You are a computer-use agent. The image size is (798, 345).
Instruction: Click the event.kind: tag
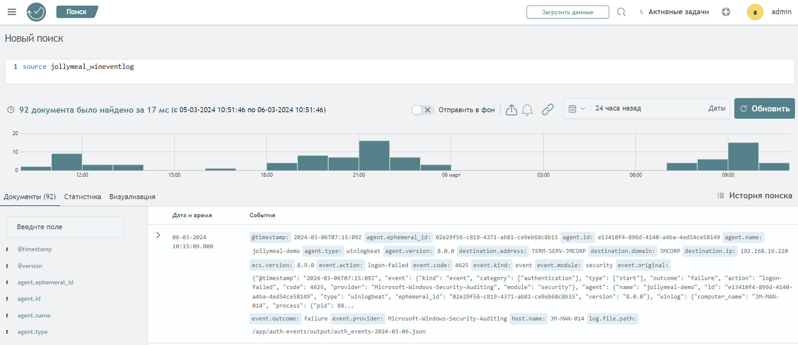(492, 265)
